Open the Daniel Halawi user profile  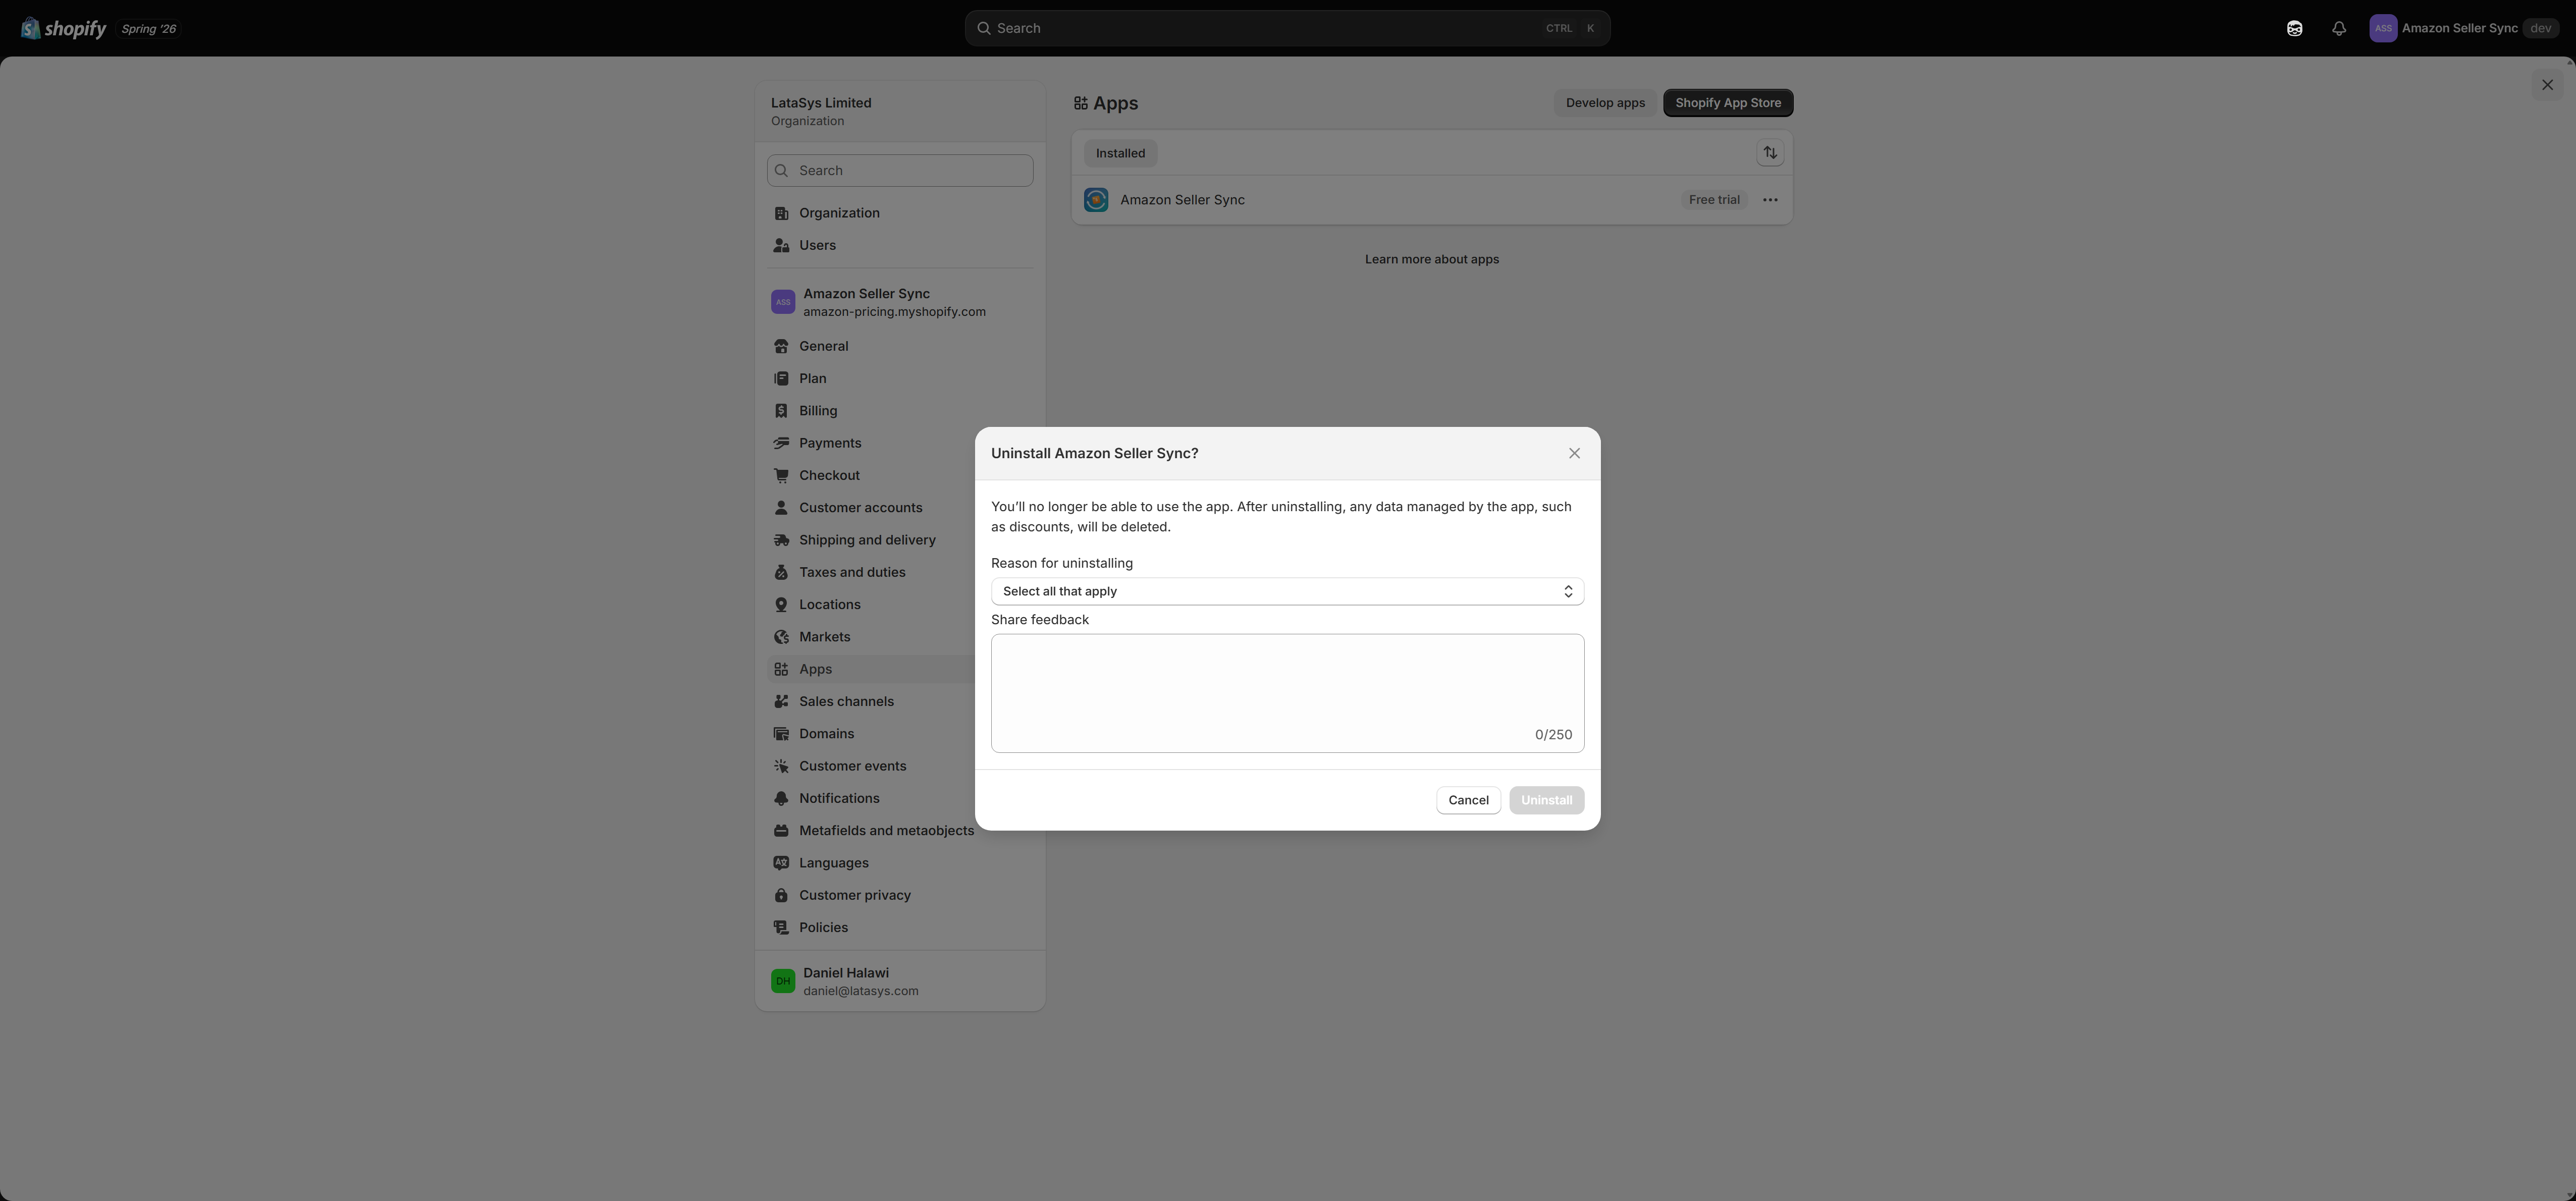pos(900,981)
